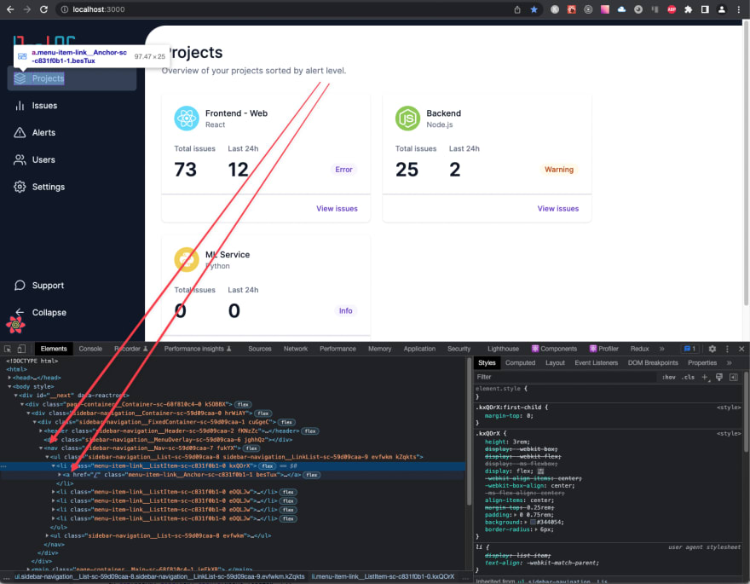750x584 pixels.
Task: Focus the Styles Filter field
Action: pyautogui.click(x=564, y=378)
